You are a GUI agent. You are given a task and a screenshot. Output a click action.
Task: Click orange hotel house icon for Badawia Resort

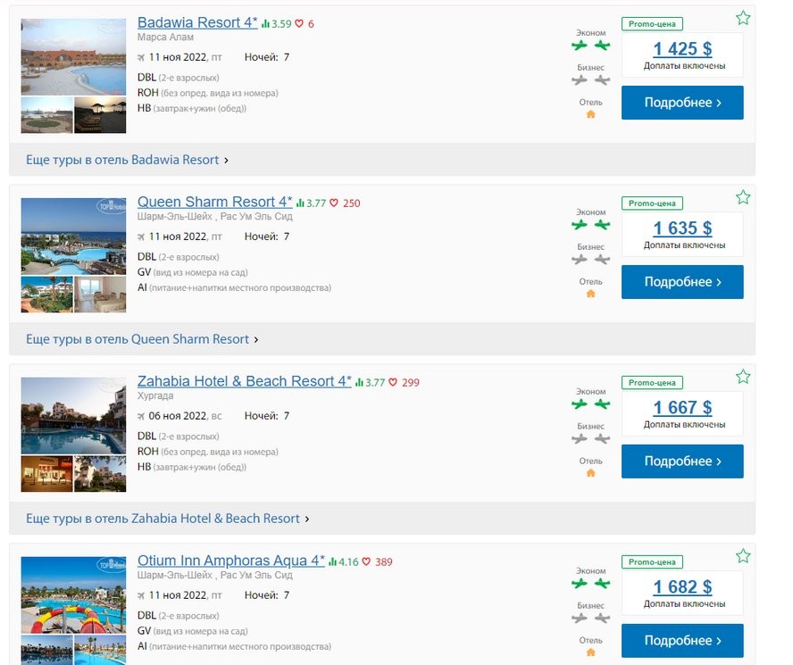click(590, 114)
